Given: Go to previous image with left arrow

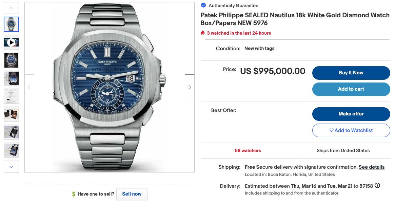Looking at the screenshot, I should (29, 87).
